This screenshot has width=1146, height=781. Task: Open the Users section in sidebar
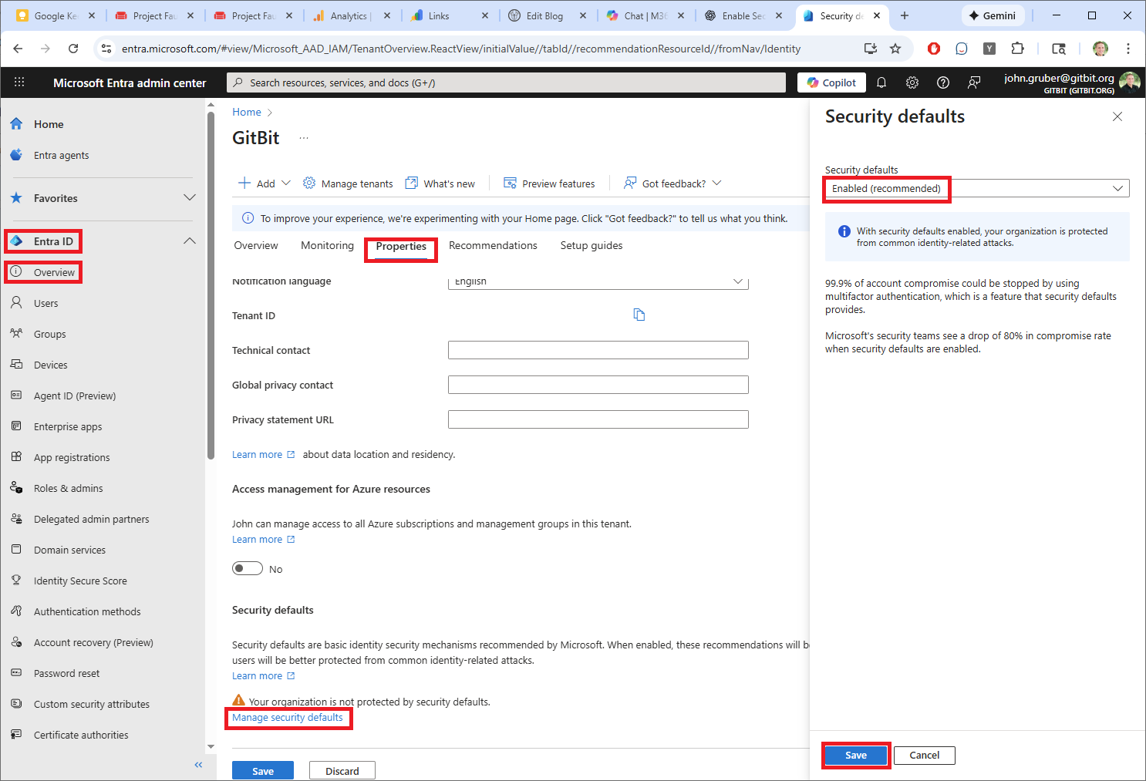(44, 302)
